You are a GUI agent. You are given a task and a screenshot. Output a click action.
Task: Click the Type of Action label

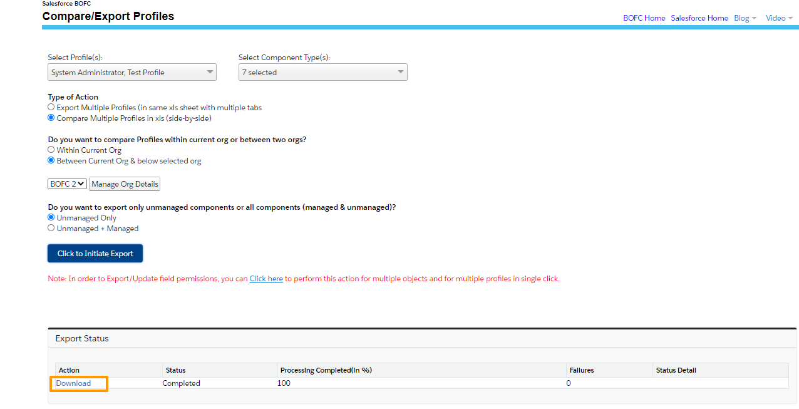[73, 97]
